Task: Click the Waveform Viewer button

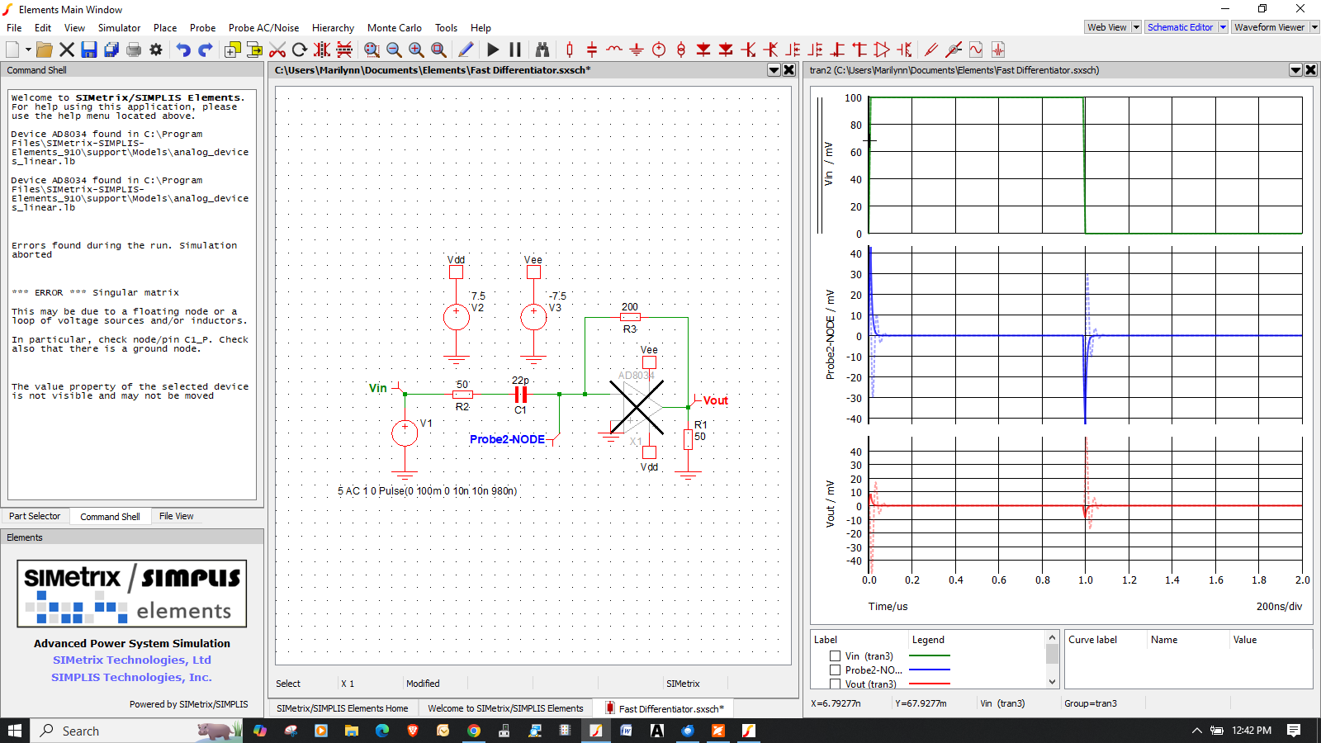Action: click(1269, 27)
